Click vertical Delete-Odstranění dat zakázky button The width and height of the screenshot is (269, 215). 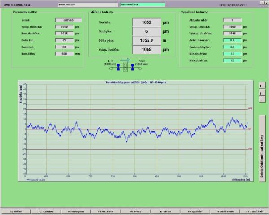coord(261,142)
